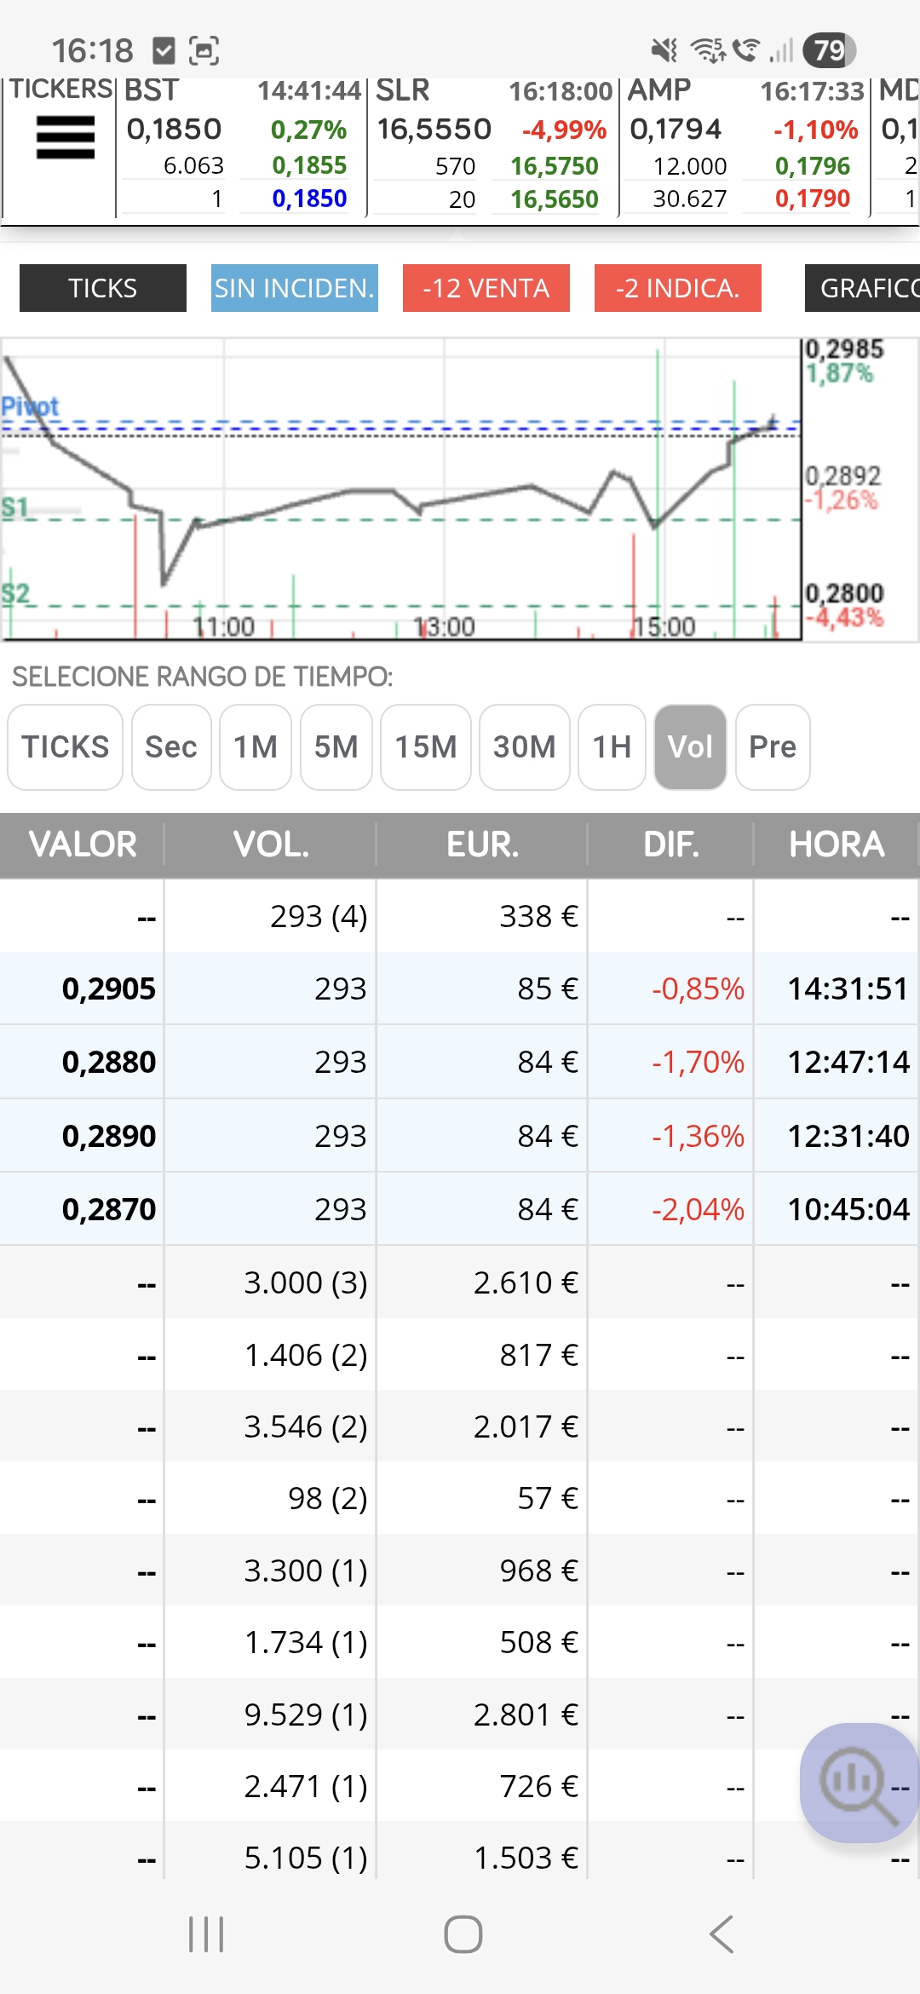Image resolution: width=920 pixels, height=1994 pixels.
Task: Tap the intraday price chart
Action: 400,489
